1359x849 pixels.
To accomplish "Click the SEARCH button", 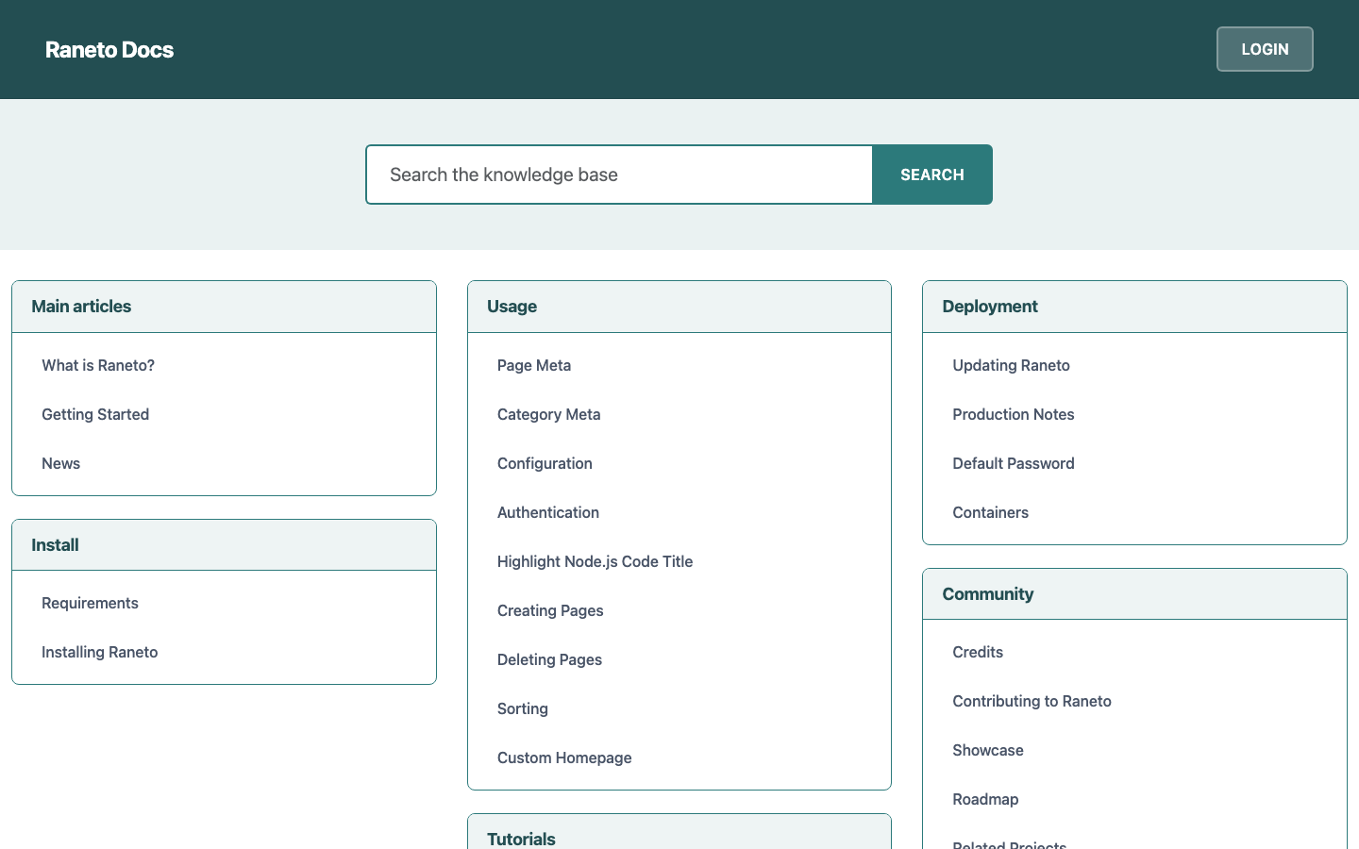I will pos(932,175).
